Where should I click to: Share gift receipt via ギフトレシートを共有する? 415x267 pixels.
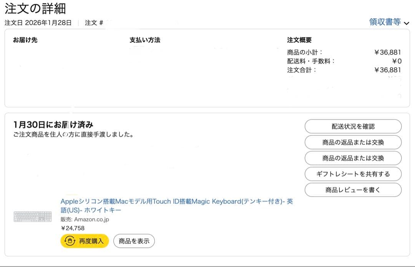tap(353, 174)
